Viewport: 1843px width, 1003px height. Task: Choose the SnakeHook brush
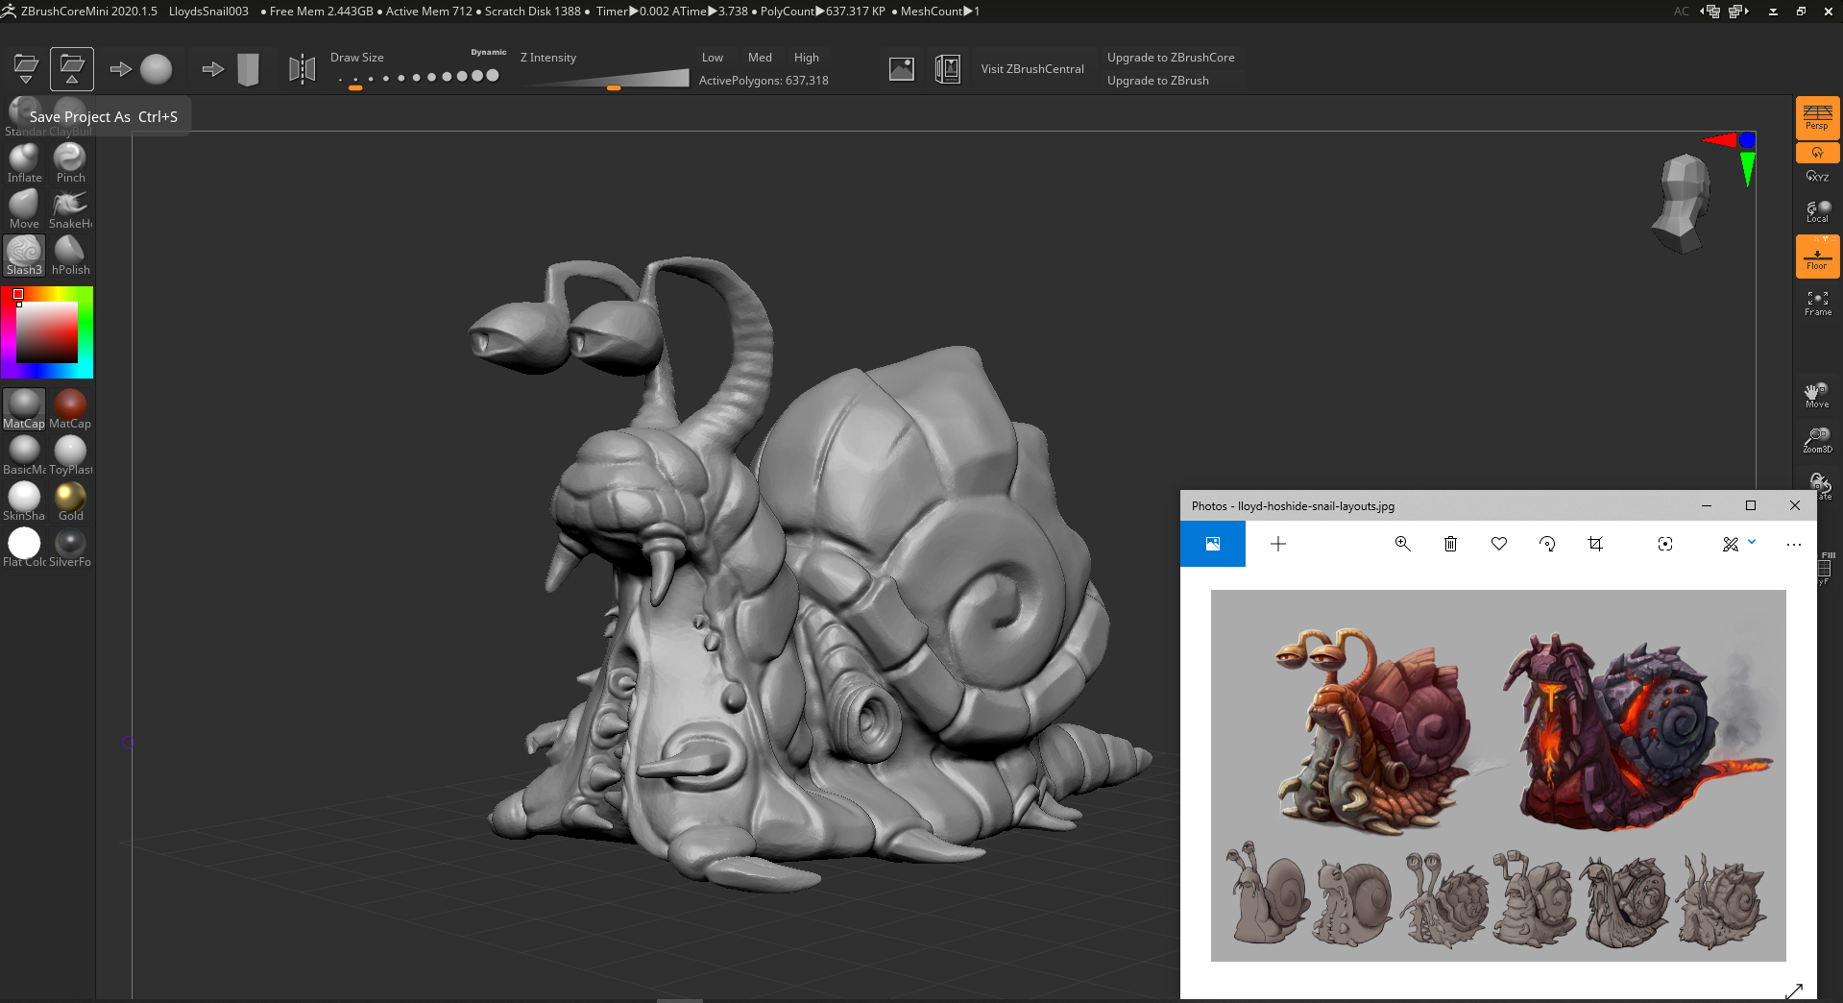click(x=70, y=208)
